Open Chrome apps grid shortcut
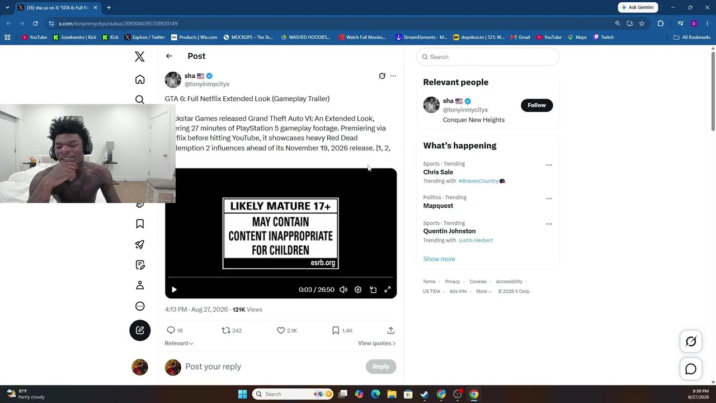716x403 pixels. (x=7, y=38)
